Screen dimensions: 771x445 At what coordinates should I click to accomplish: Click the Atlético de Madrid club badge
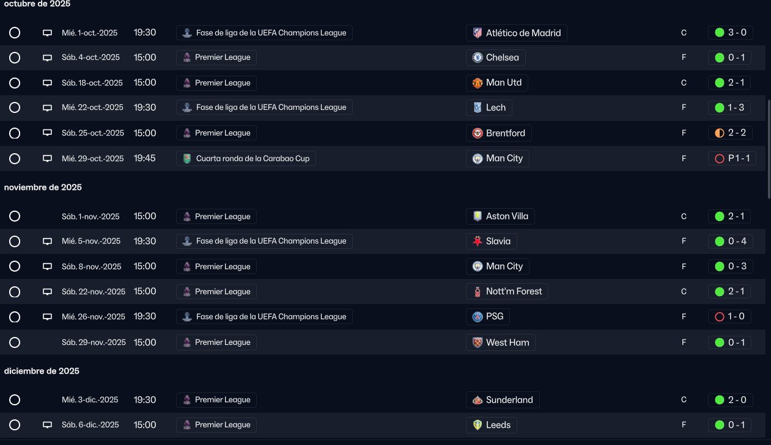point(477,33)
